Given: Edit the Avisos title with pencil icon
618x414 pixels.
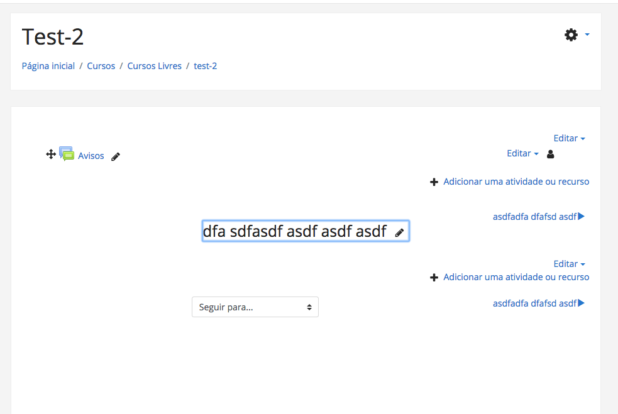Looking at the screenshot, I should coord(116,157).
